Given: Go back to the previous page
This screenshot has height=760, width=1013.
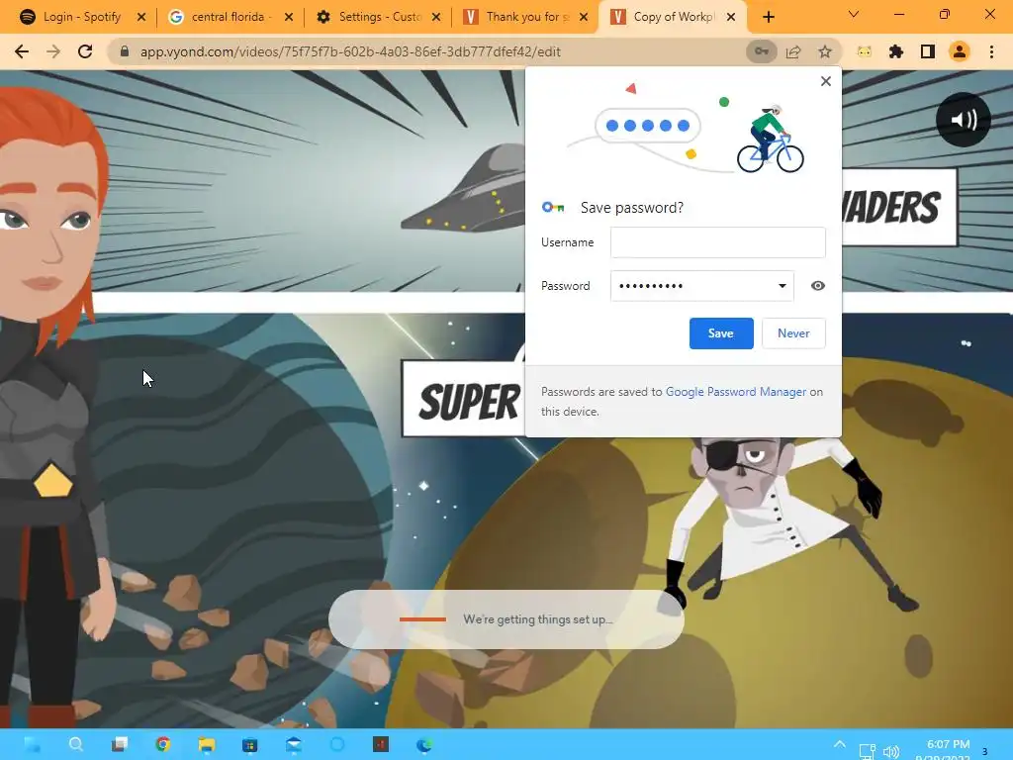Looking at the screenshot, I should click(22, 51).
